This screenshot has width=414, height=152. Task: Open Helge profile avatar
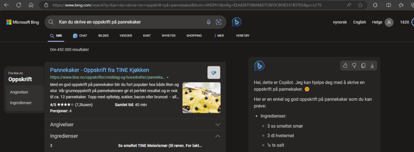(x=389, y=22)
